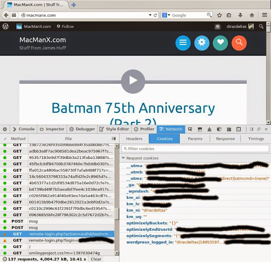The height and width of the screenshot is (262, 271).
Task: Open the diracdeltas account menu
Action: click(240, 26)
